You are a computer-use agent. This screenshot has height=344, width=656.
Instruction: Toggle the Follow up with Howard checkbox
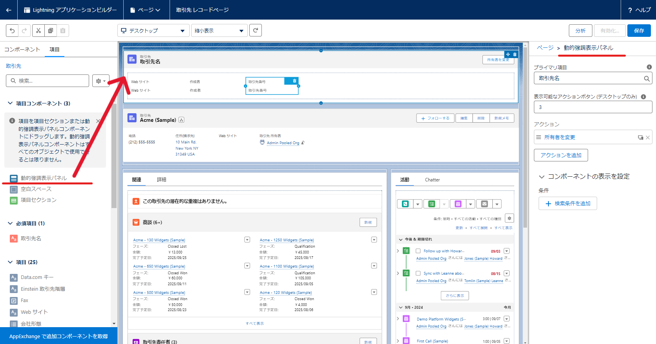418,251
